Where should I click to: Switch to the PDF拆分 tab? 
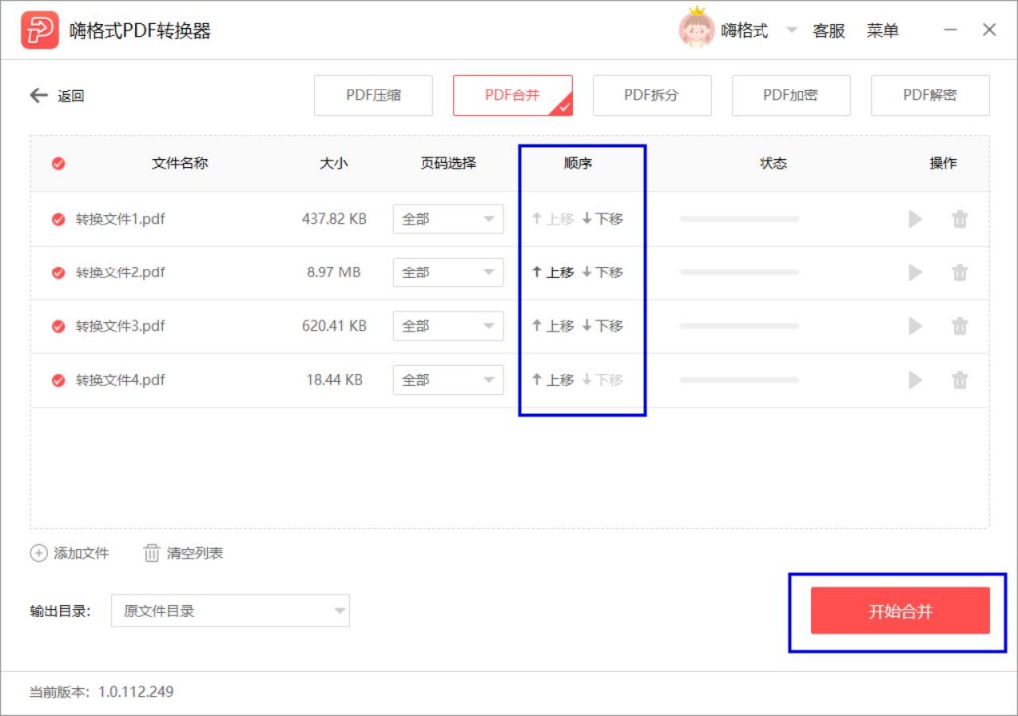point(652,95)
